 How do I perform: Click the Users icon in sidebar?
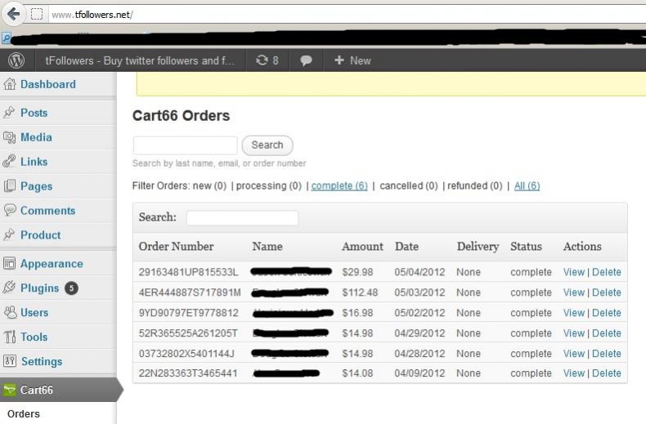pos(10,312)
